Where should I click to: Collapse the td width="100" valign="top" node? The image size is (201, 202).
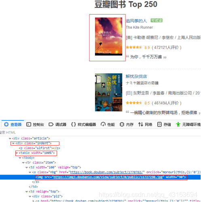tap(27, 167)
